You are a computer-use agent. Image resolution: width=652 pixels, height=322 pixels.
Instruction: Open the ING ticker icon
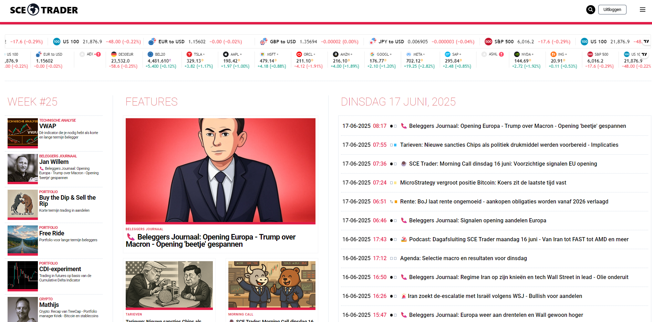[553, 54]
